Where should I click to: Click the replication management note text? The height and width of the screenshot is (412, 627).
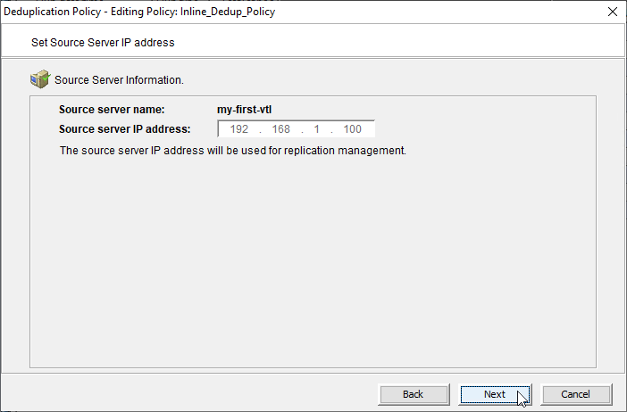pyautogui.click(x=233, y=151)
